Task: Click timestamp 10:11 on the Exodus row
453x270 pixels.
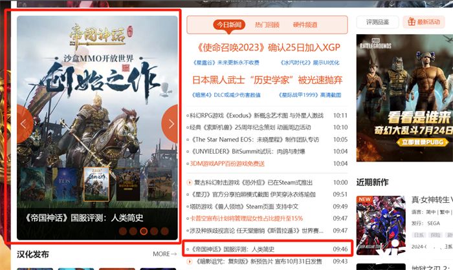Action: (x=340, y=116)
